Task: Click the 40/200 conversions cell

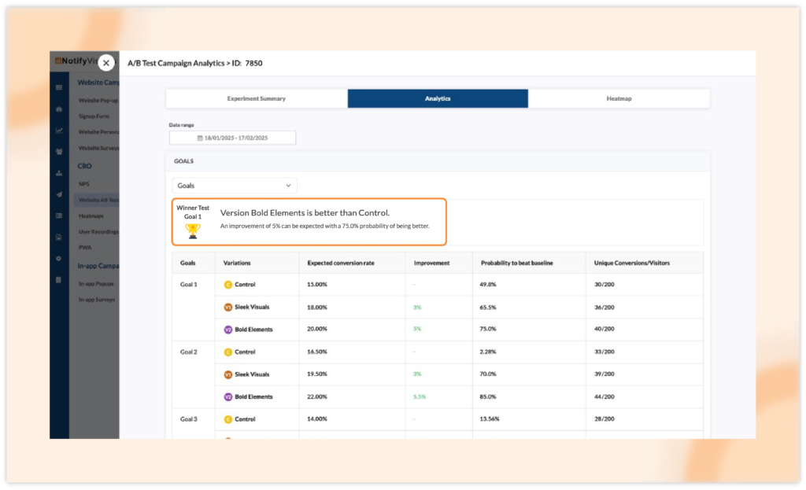Action: coord(604,330)
